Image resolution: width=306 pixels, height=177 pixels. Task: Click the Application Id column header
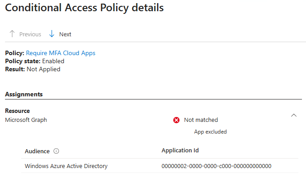(180, 151)
